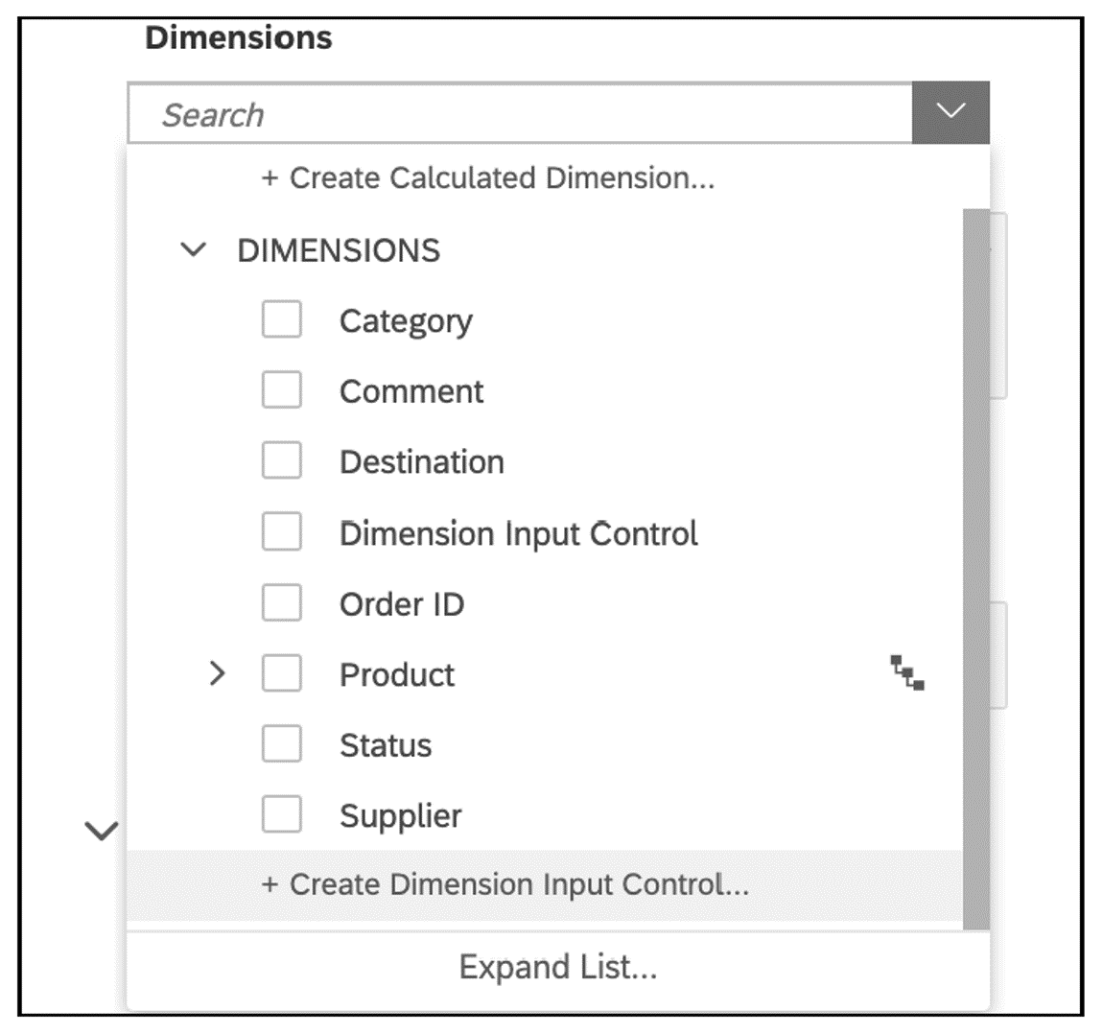Screen dimensions: 1103x1034
Task: Check the Status checkbox
Action: pyautogui.click(x=281, y=744)
